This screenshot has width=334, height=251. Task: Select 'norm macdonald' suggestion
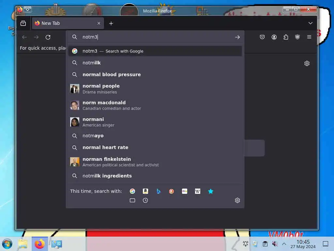click(x=155, y=105)
